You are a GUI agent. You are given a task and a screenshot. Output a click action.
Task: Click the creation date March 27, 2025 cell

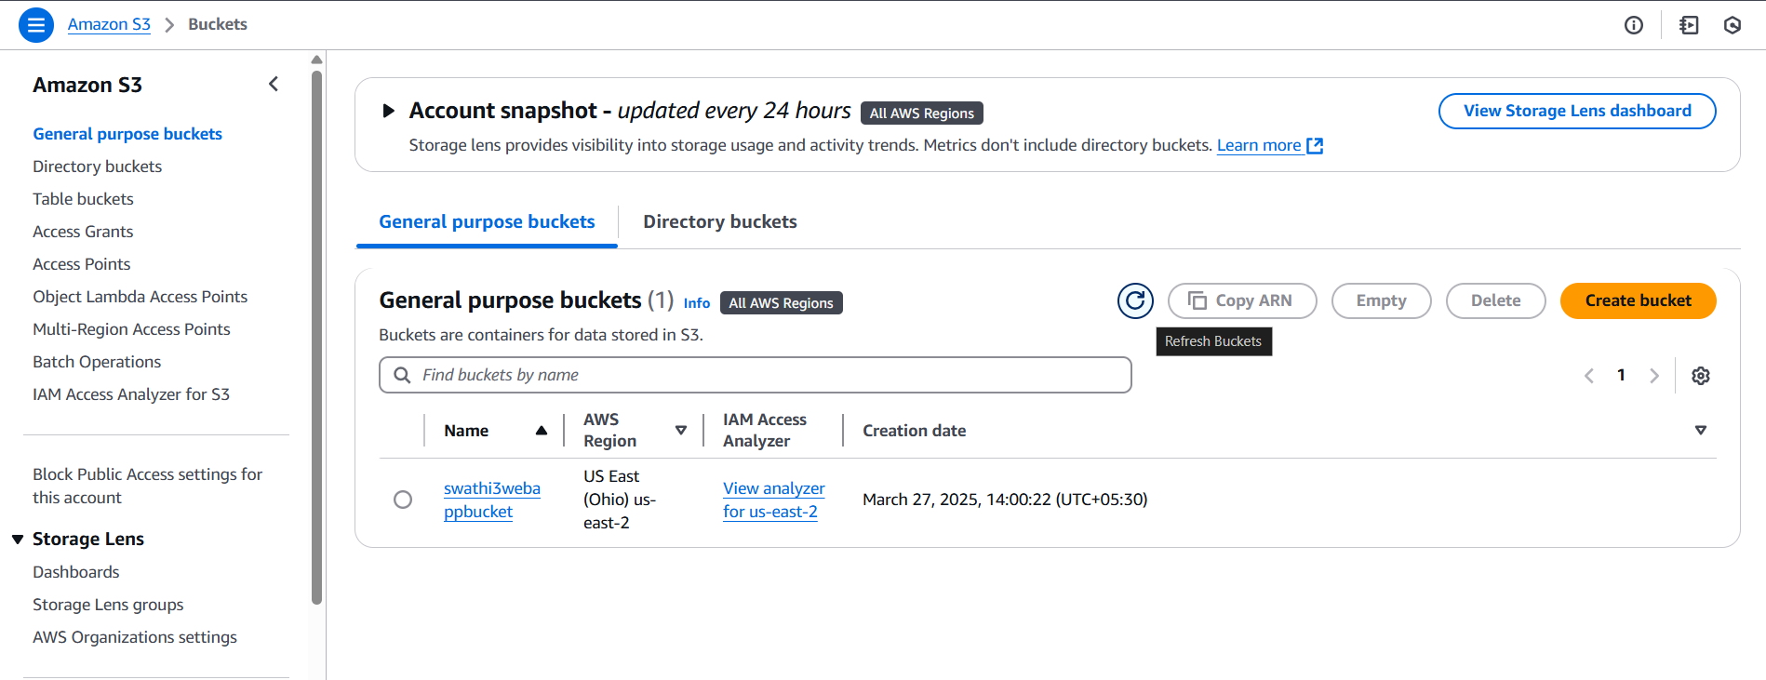click(1005, 500)
